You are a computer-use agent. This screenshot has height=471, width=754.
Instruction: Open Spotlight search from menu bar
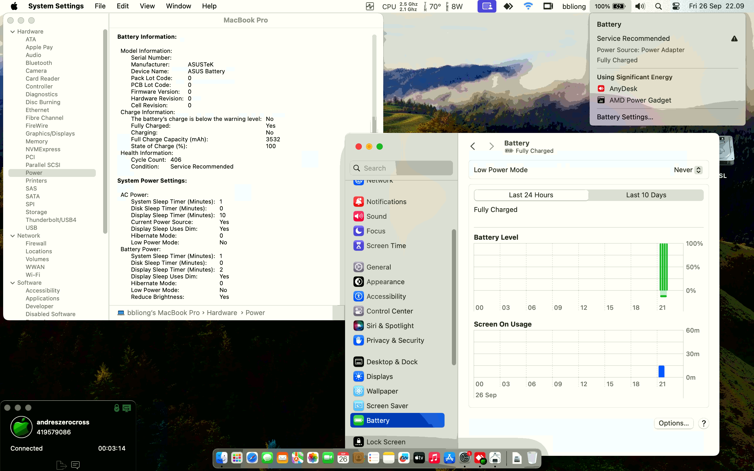click(658, 6)
